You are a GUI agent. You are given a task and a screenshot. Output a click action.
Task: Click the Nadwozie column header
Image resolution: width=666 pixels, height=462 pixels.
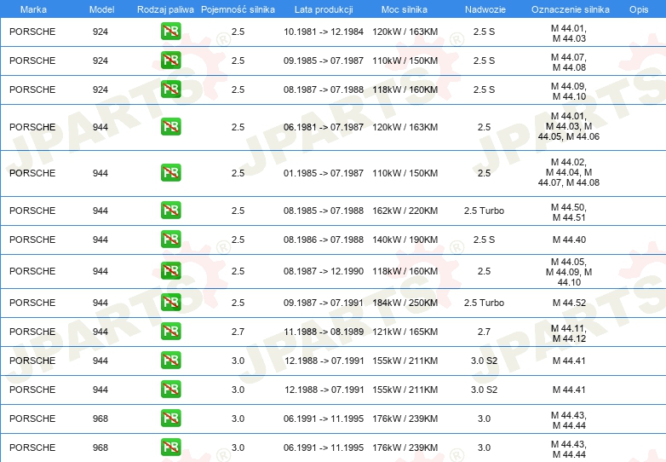point(485,9)
